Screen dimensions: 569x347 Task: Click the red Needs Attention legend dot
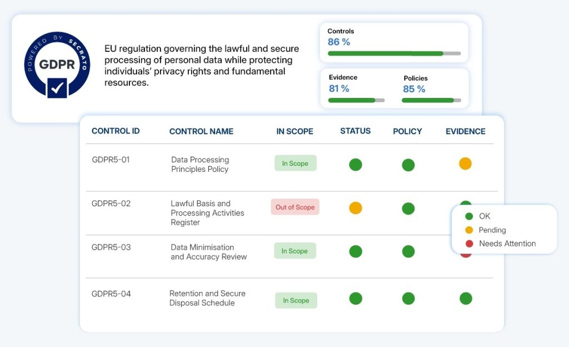point(469,244)
